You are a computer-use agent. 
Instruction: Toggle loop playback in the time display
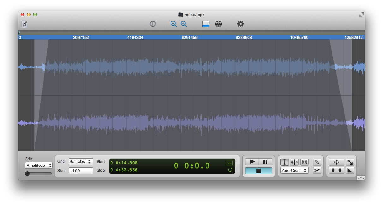(230, 170)
